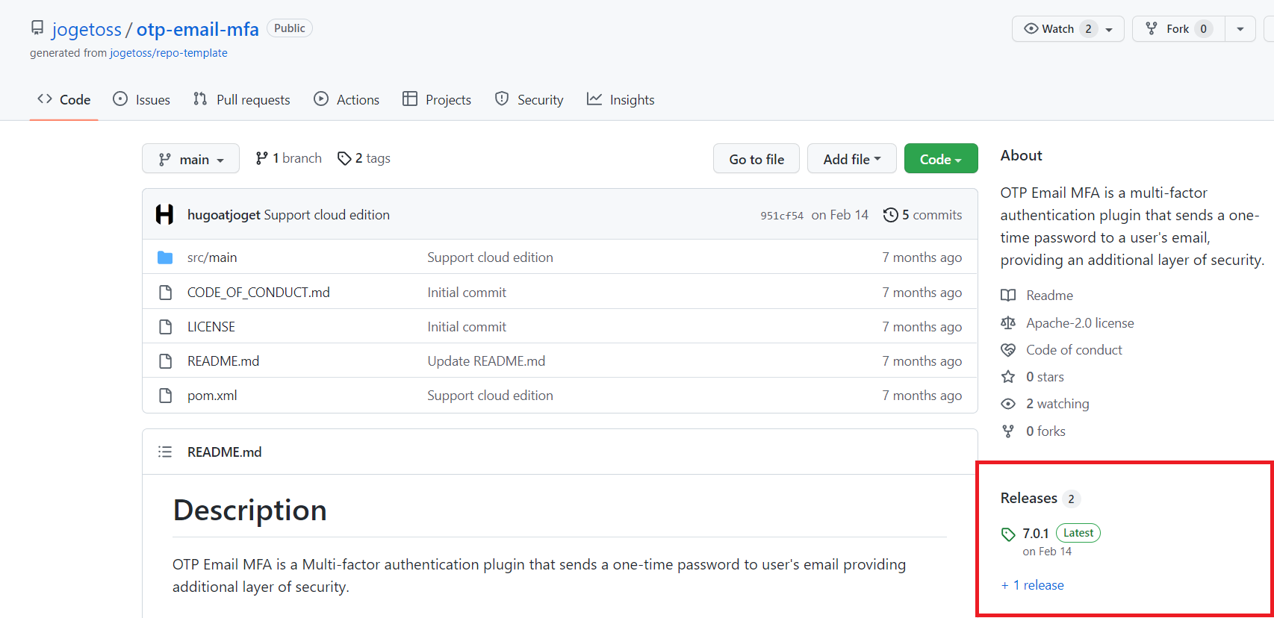Image resolution: width=1274 pixels, height=618 pixels.
Task: Go to the Insights tab
Action: [x=621, y=100]
